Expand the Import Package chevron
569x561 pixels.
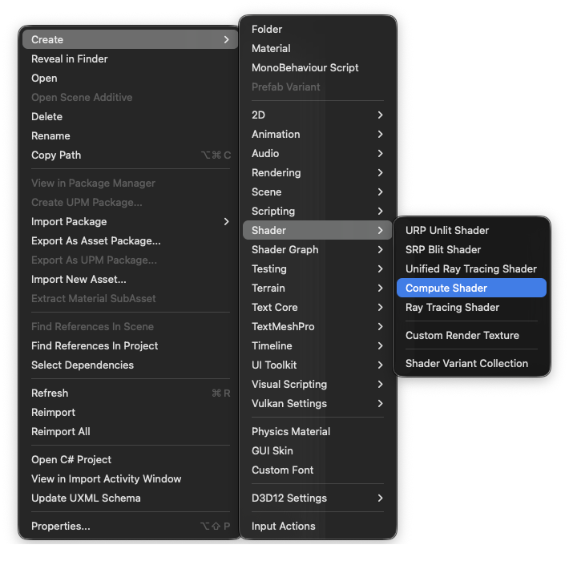(x=227, y=221)
